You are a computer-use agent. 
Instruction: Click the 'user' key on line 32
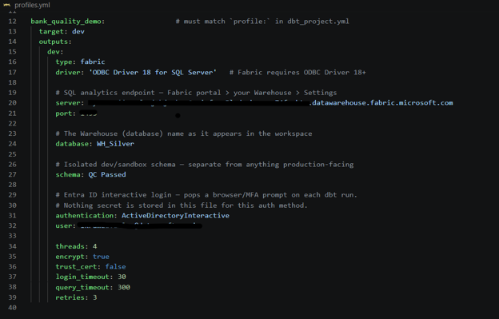pos(64,225)
